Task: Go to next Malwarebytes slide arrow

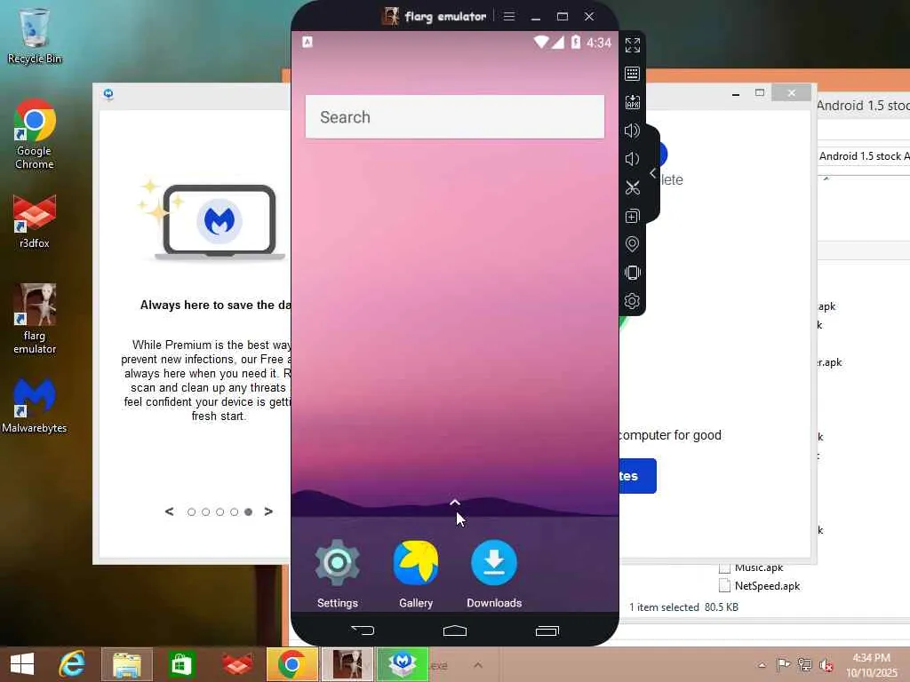Action: click(x=268, y=511)
